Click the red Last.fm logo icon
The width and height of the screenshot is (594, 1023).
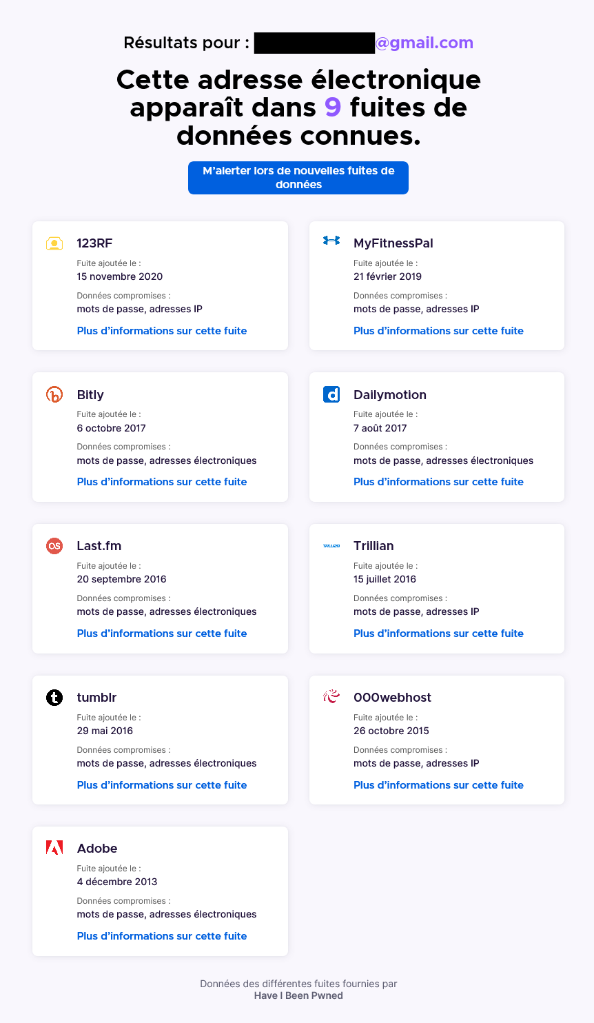[54, 546]
